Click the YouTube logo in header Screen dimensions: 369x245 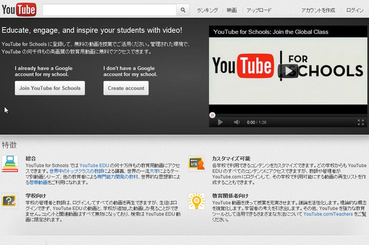pos(19,10)
